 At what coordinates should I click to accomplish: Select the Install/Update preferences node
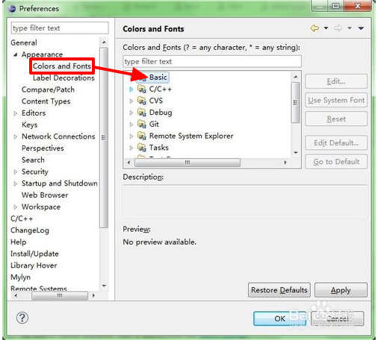point(34,254)
